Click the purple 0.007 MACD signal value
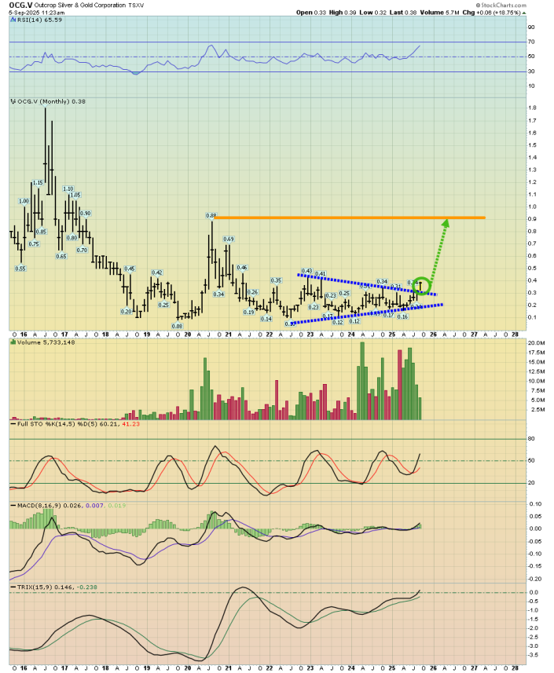Screen dimensions: 554x673 94,506
